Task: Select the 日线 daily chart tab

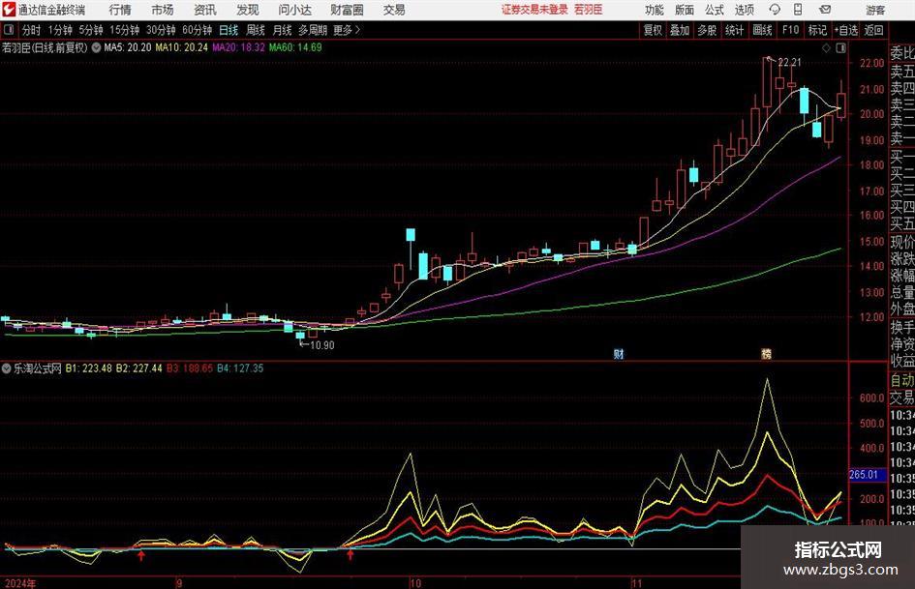Action: (229, 30)
